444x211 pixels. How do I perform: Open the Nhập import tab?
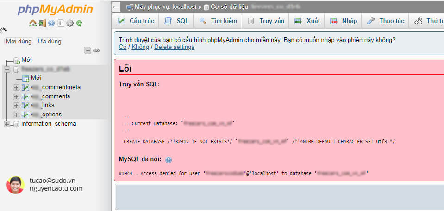(x=344, y=21)
